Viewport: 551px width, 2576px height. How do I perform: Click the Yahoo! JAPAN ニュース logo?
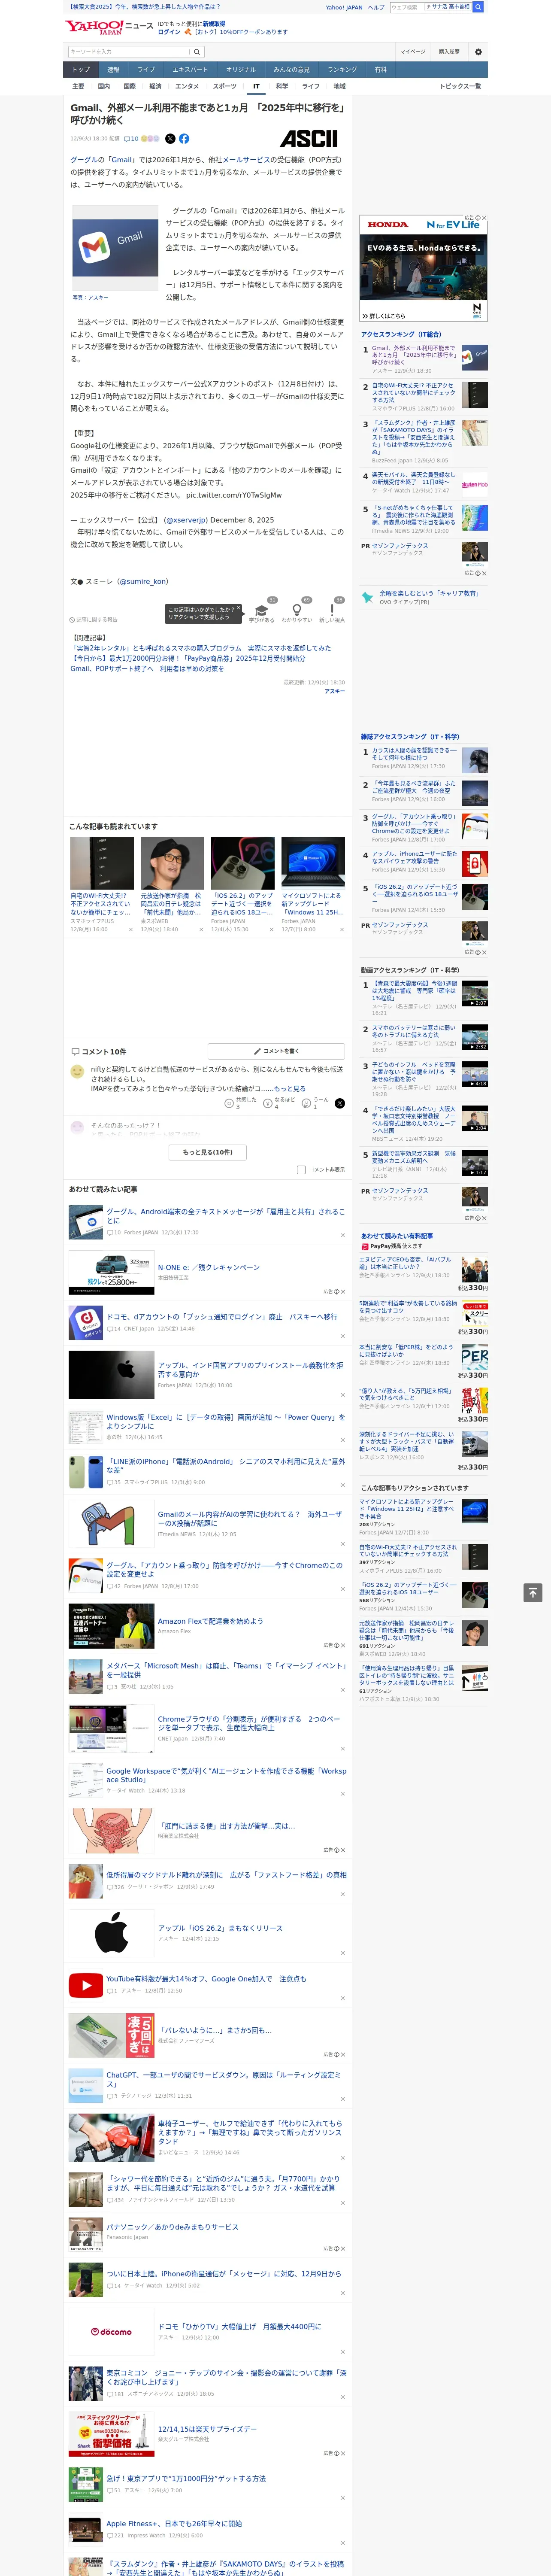109,27
